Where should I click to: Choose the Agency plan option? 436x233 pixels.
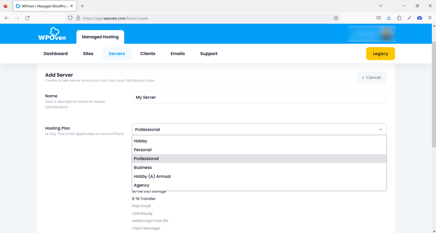coord(259,185)
